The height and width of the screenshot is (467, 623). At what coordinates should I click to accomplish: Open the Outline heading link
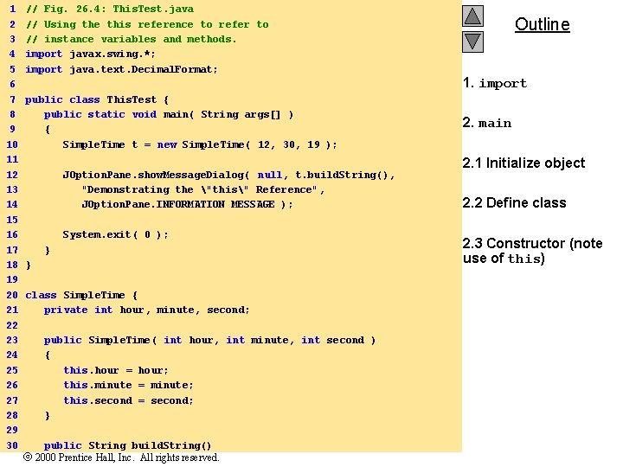pyautogui.click(x=543, y=24)
